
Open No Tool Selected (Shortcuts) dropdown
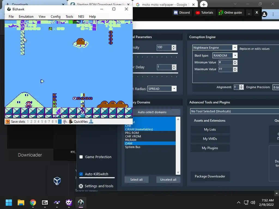click(235, 111)
